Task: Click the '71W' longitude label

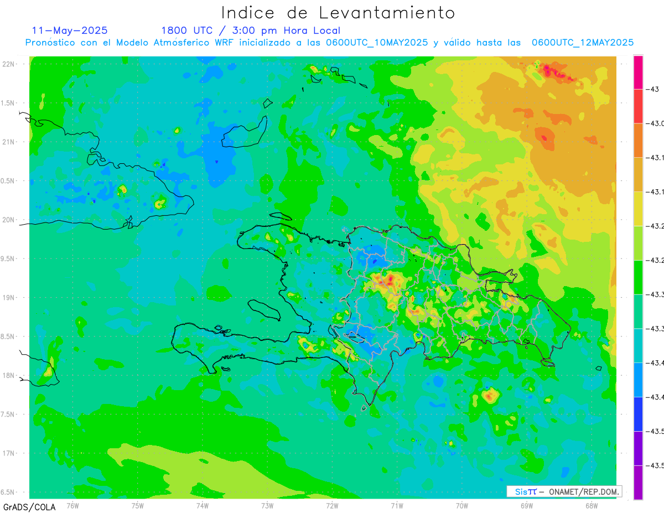Action: [x=397, y=505]
